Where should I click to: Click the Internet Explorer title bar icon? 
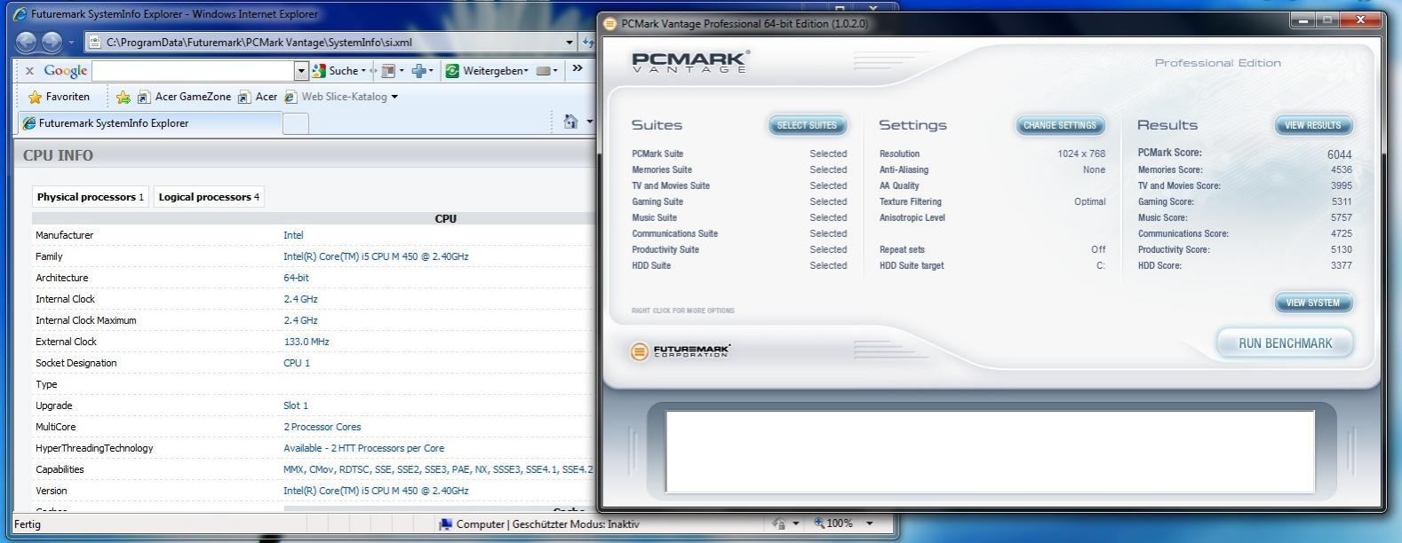tap(21, 14)
